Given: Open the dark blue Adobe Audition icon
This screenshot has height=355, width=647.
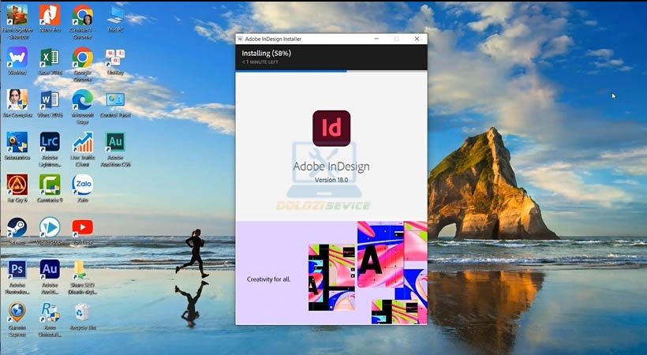Looking at the screenshot, I should (x=50, y=270).
